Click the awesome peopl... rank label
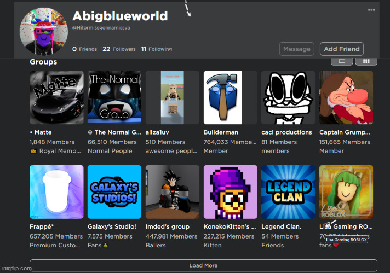Image resolution: width=390 pixels, height=273 pixels. point(171,151)
